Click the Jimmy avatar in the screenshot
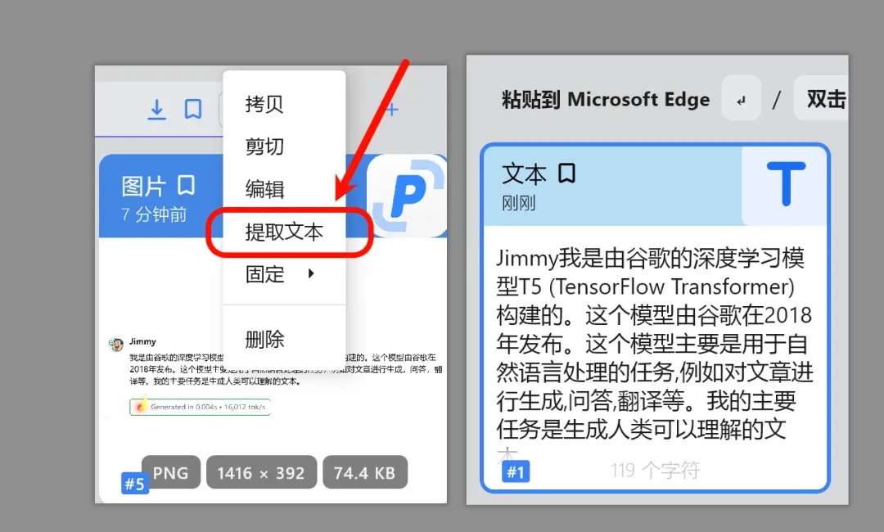Screen dimensions: 884x532 pos(116,344)
